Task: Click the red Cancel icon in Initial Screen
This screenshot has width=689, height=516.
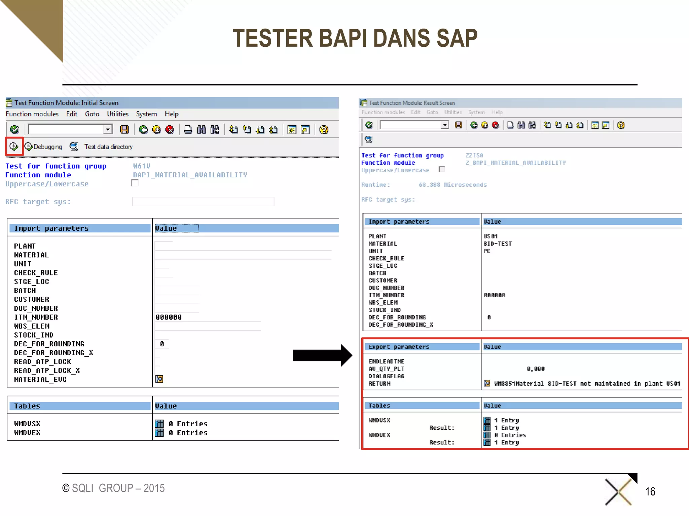Action: click(x=170, y=129)
